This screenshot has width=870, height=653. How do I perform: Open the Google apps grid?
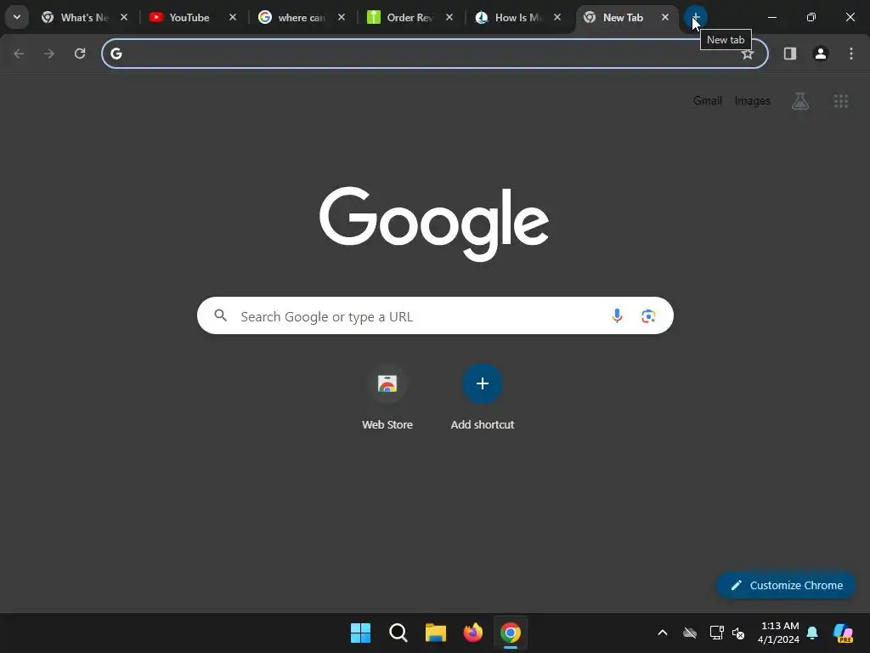(x=841, y=100)
